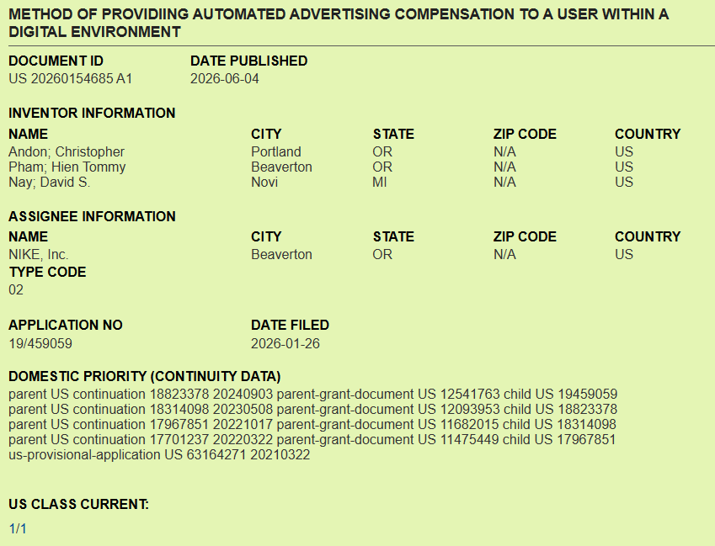Select provisional application US 63164271 line

click(159, 454)
